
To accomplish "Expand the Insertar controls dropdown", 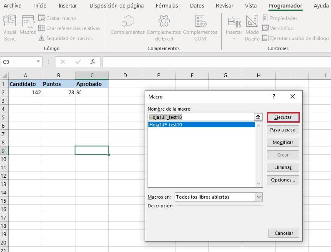I will [234, 38].
